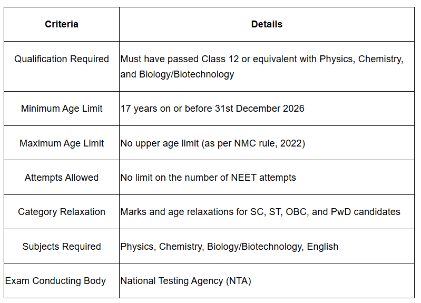Viewport: 421px width, 303px height.
Task: Click the NEET attempts limit detail
Action: tap(208, 178)
